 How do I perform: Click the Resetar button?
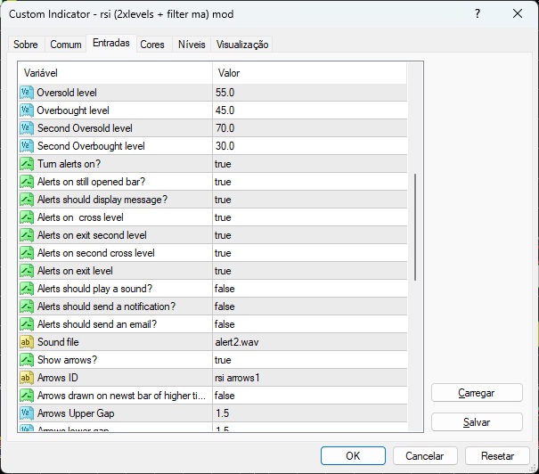497,455
